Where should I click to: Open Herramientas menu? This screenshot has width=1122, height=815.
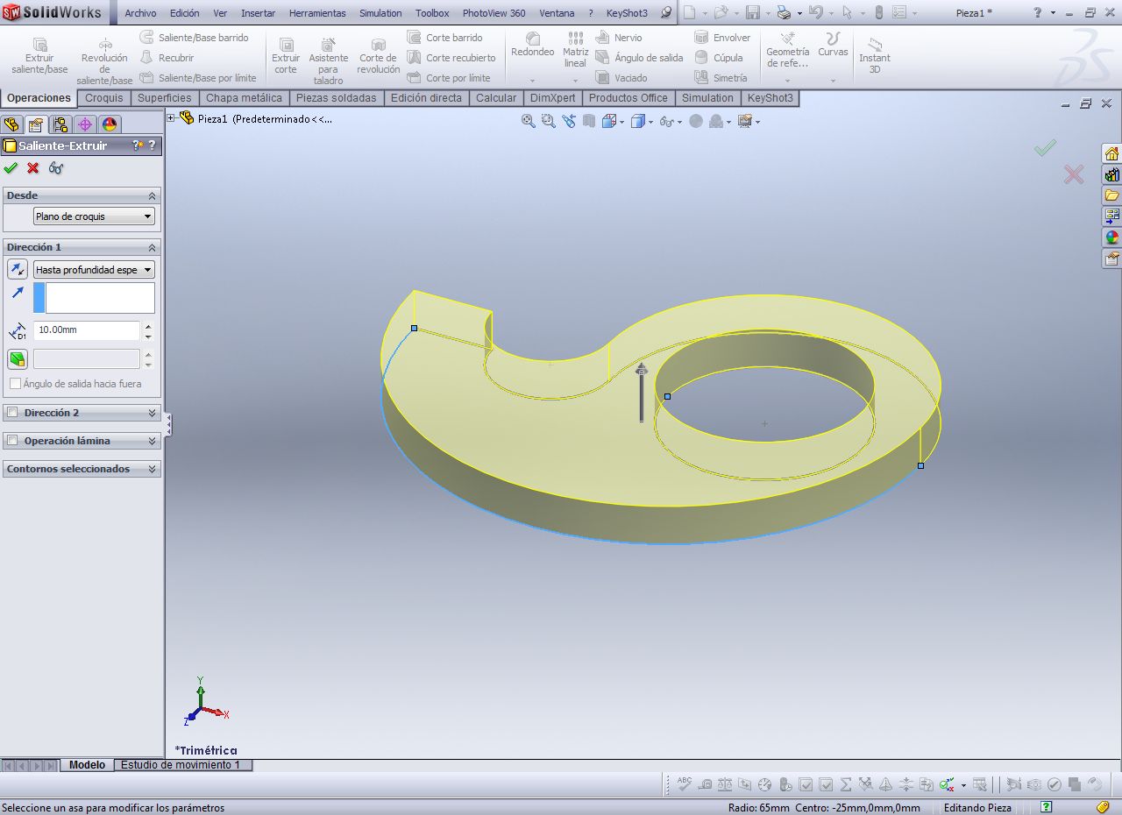click(x=317, y=13)
